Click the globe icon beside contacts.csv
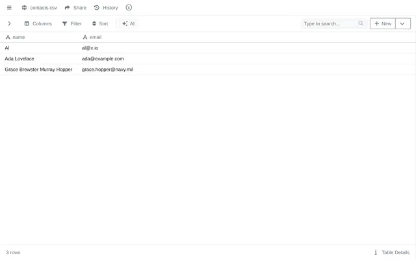The image size is (416, 260). pos(24,8)
